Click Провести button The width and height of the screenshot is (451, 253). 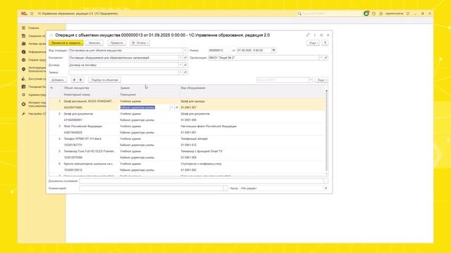(116, 43)
